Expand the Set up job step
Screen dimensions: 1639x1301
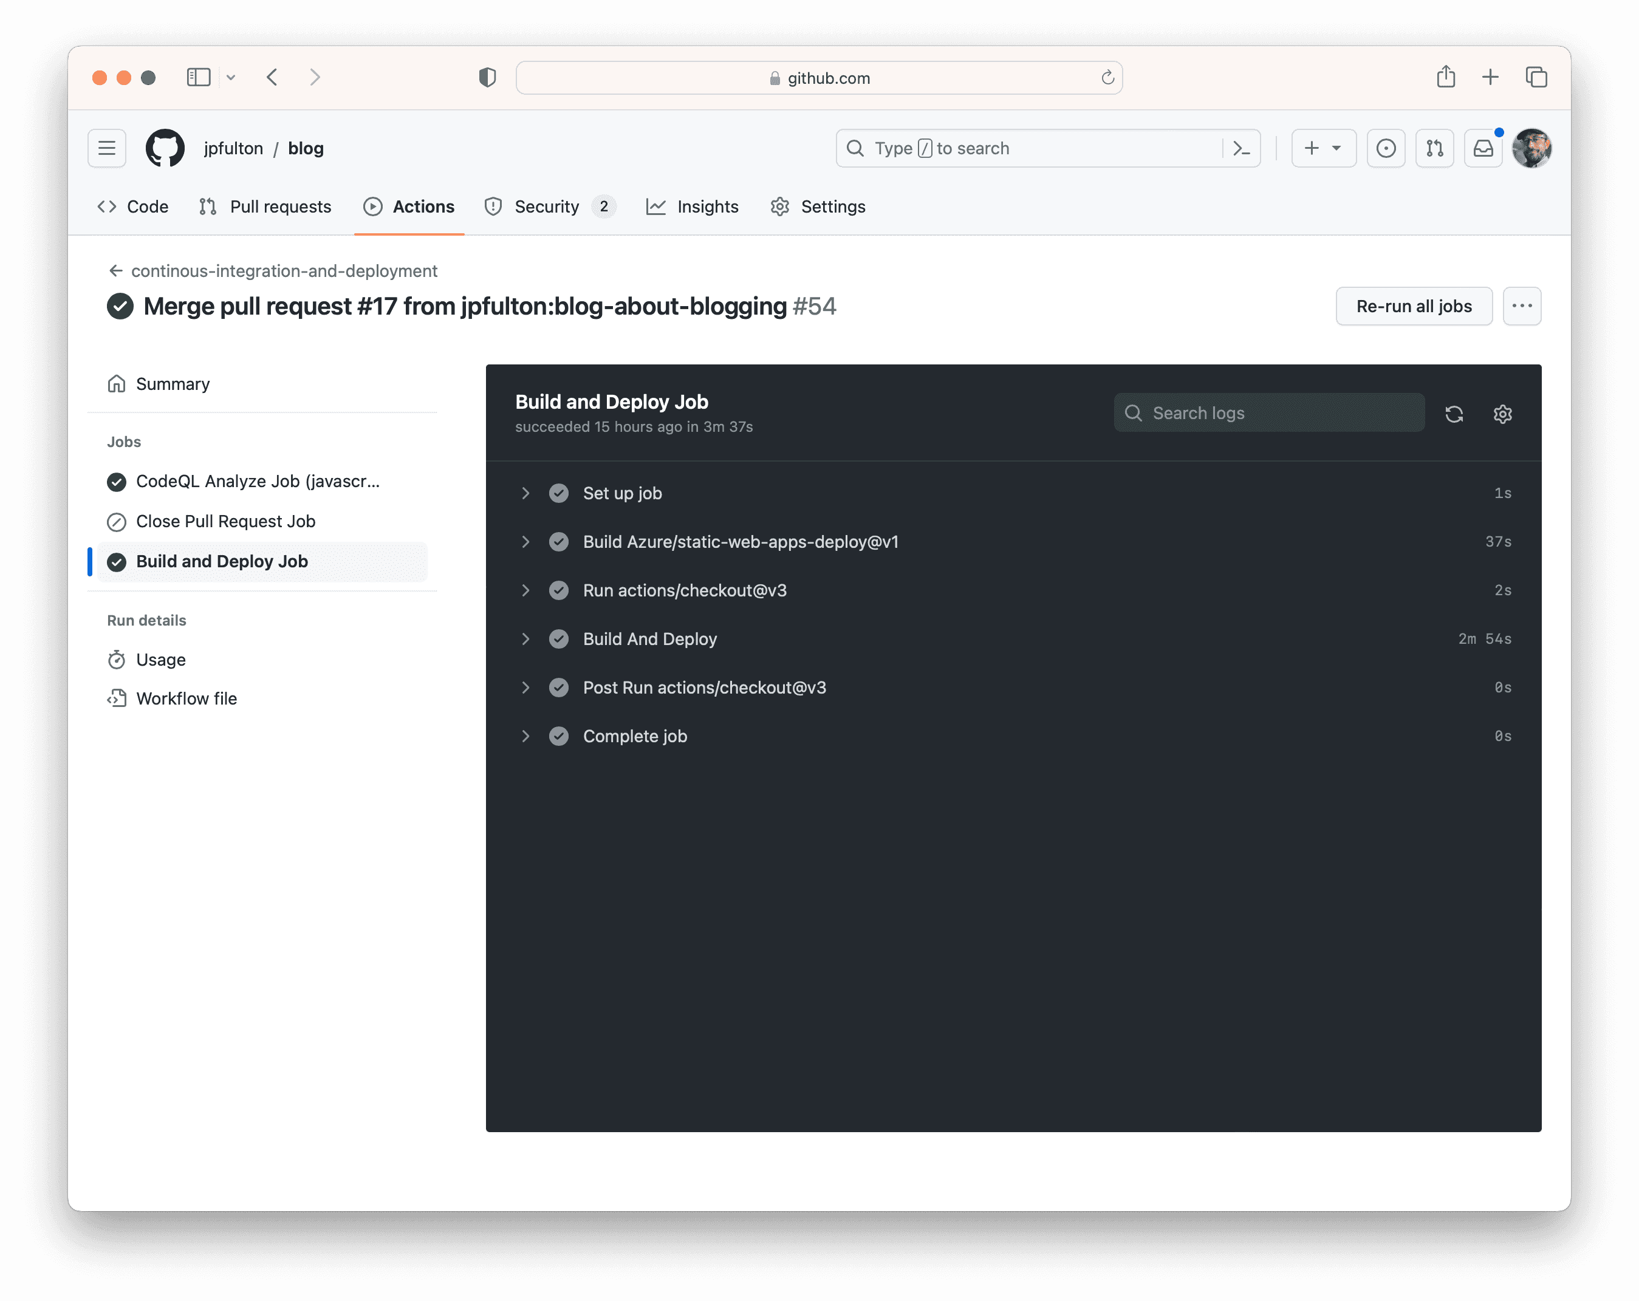tap(525, 493)
